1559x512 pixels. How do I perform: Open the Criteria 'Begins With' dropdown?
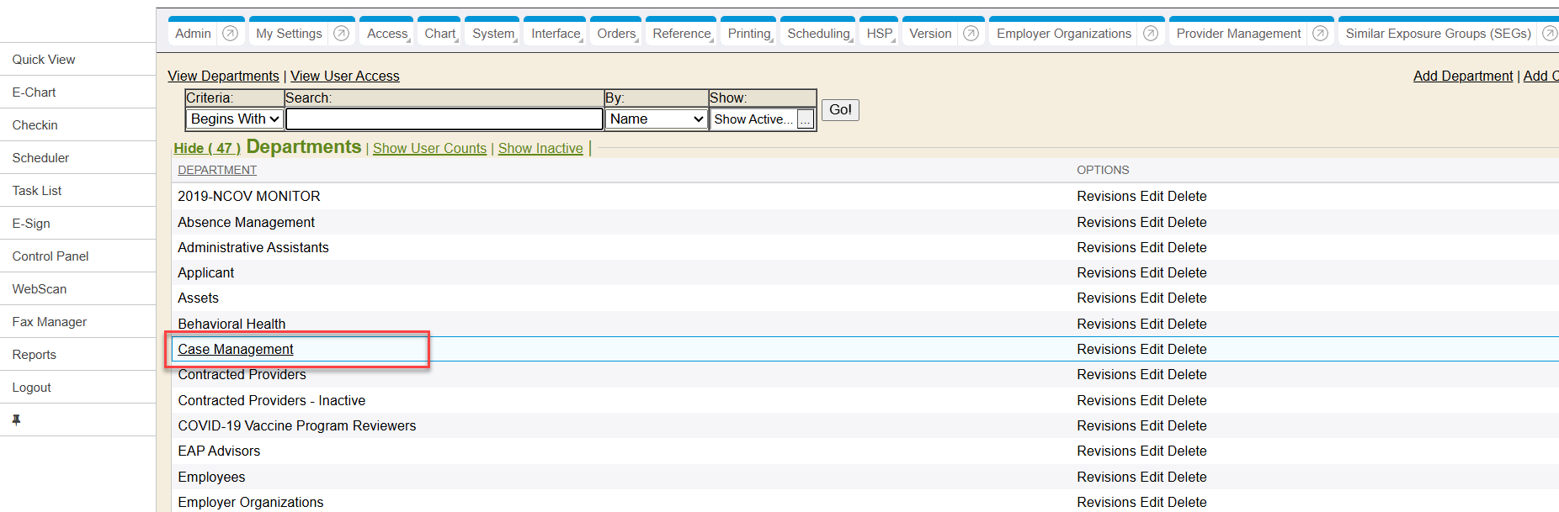(x=234, y=119)
